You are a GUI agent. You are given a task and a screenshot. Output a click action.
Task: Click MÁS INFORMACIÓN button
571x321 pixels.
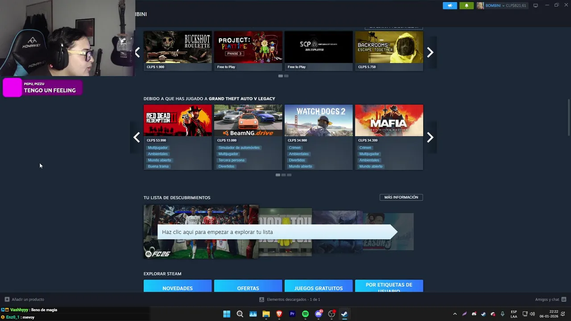click(401, 197)
